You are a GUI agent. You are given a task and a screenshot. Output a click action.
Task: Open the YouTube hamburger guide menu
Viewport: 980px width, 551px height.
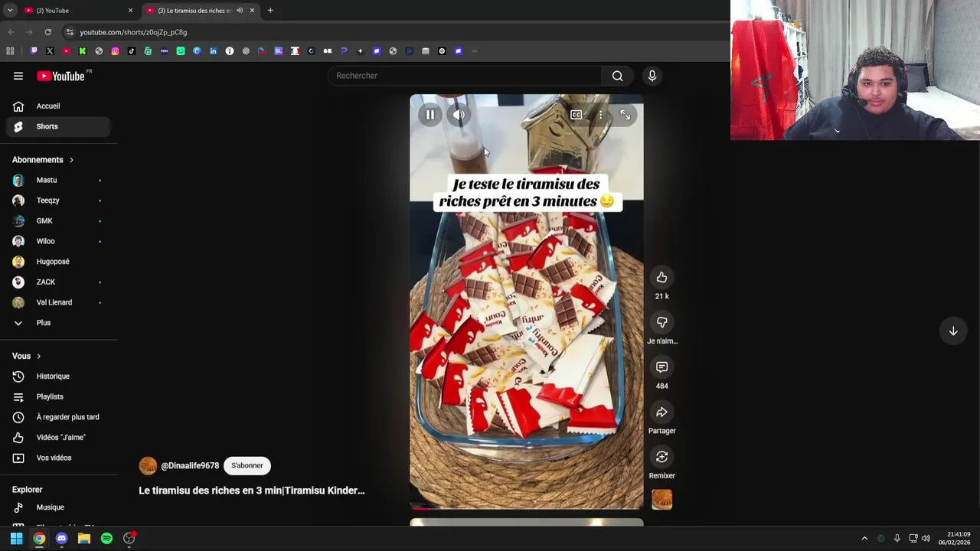click(18, 76)
